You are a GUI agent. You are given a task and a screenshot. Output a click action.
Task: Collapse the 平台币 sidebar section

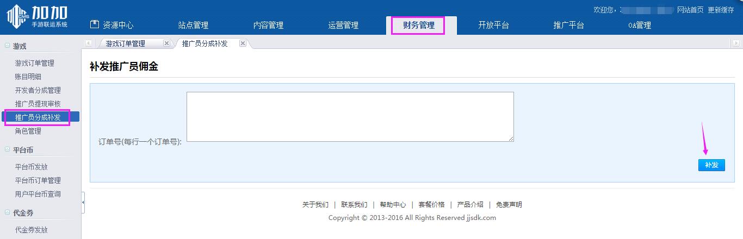coord(7,150)
